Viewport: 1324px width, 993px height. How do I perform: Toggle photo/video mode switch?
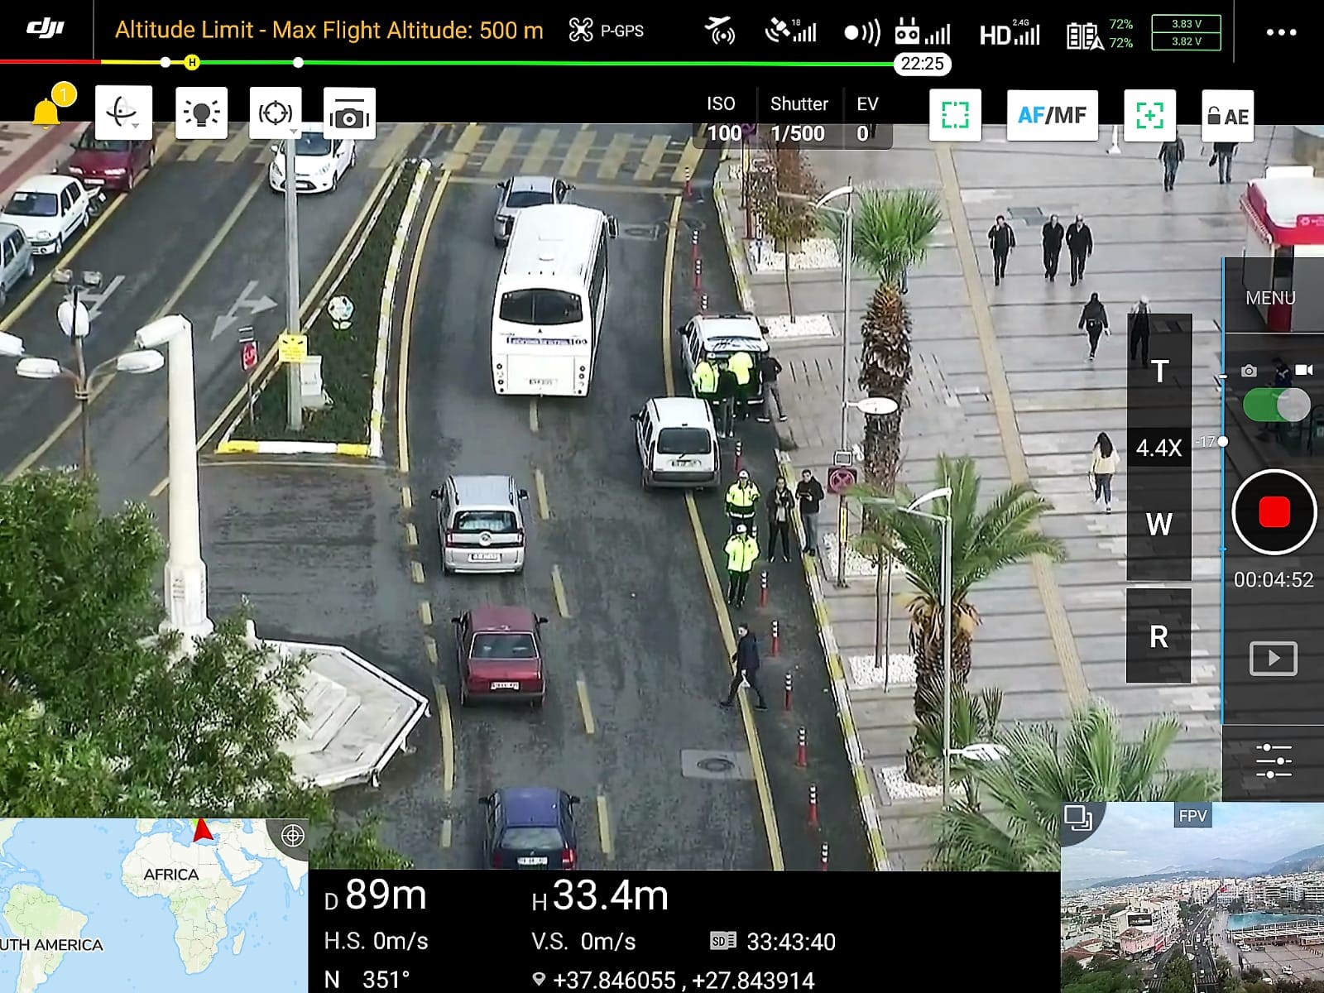pos(1277,405)
